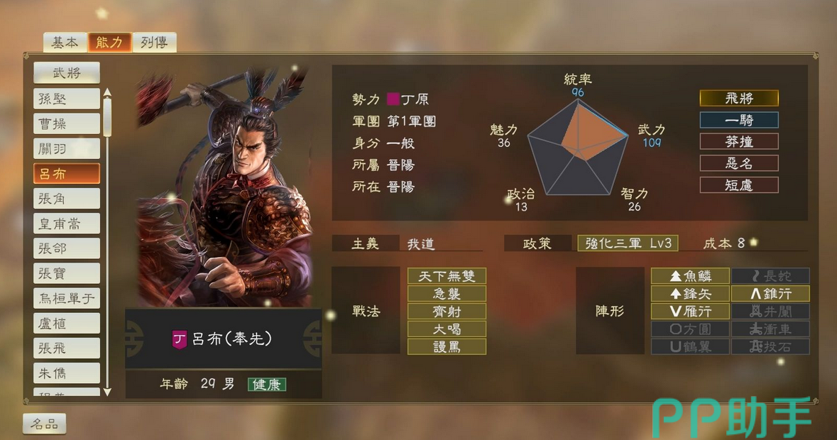
Task: Select the 魚鱗 formation icon
Action: click(x=690, y=276)
